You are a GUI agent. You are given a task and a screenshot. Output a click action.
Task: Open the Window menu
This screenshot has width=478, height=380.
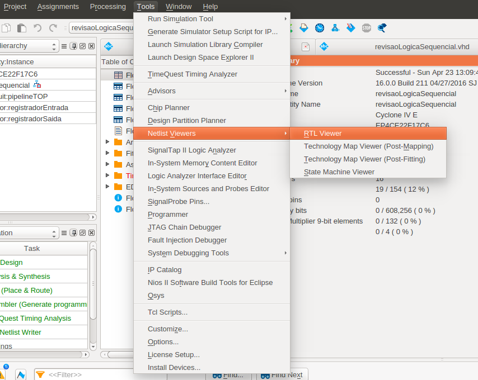point(179,6)
